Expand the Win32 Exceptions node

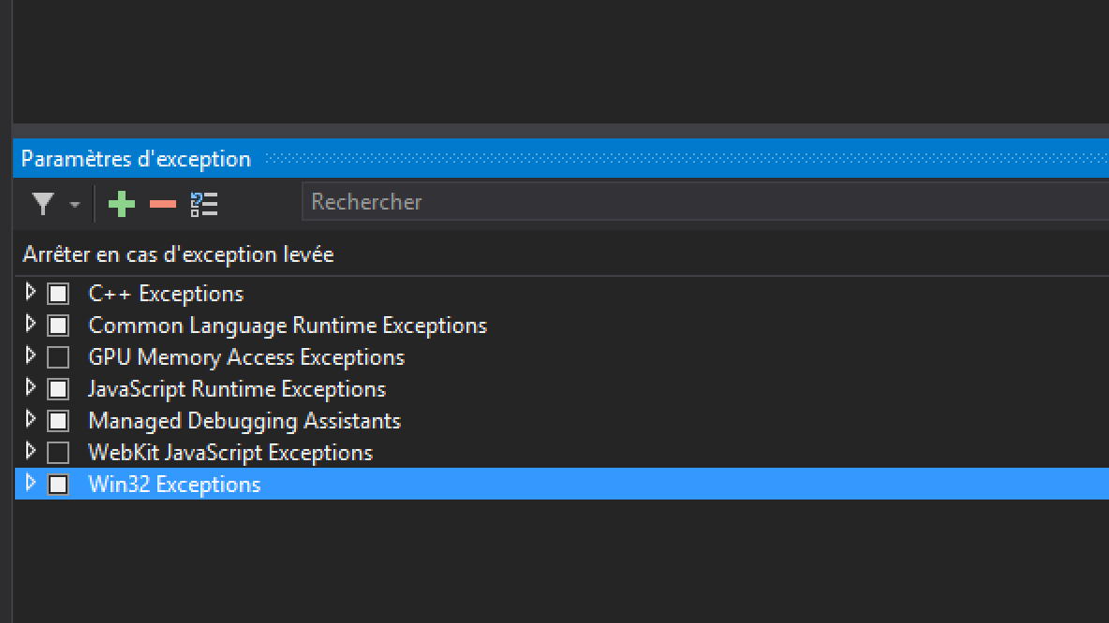30,484
